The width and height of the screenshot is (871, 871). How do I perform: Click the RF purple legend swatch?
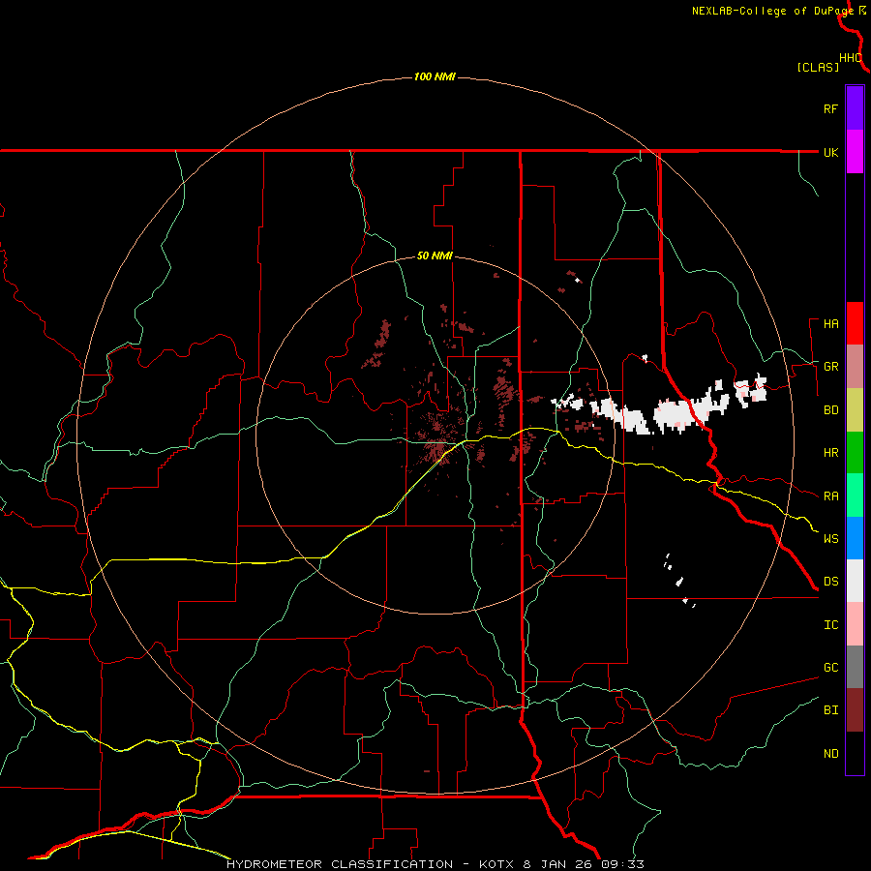(x=855, y=108)
